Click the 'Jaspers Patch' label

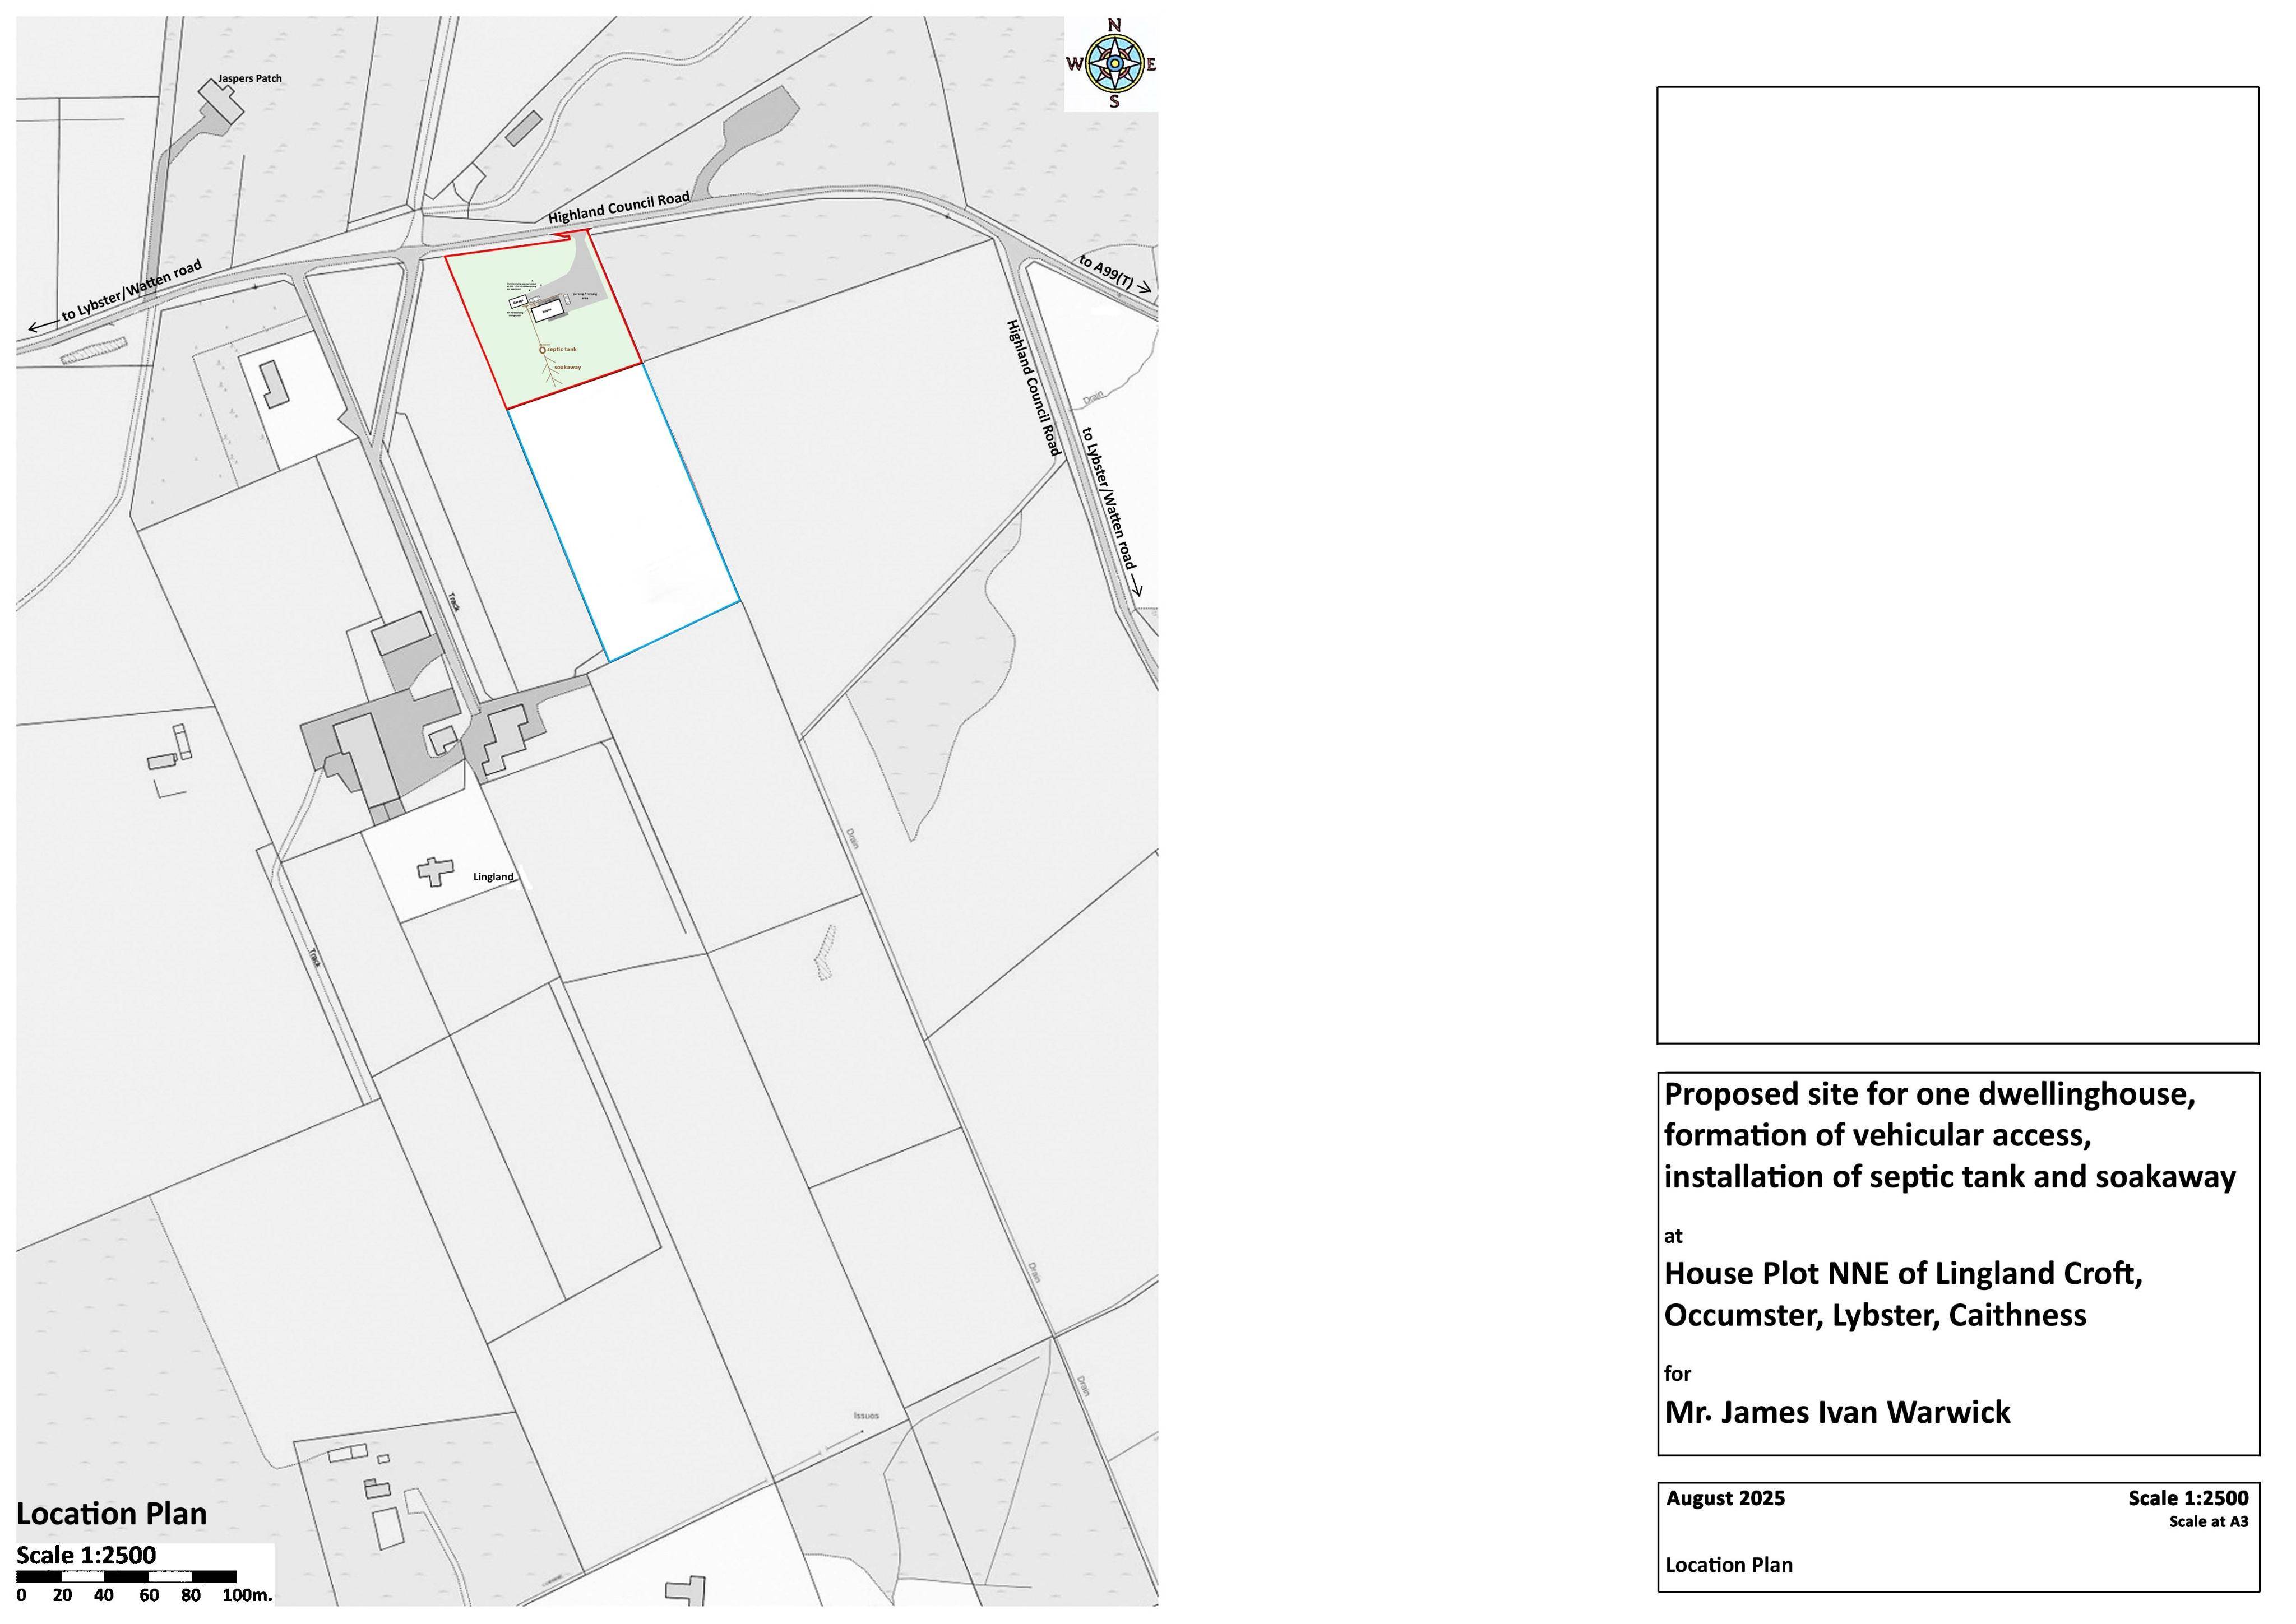(x=250, y=78)
